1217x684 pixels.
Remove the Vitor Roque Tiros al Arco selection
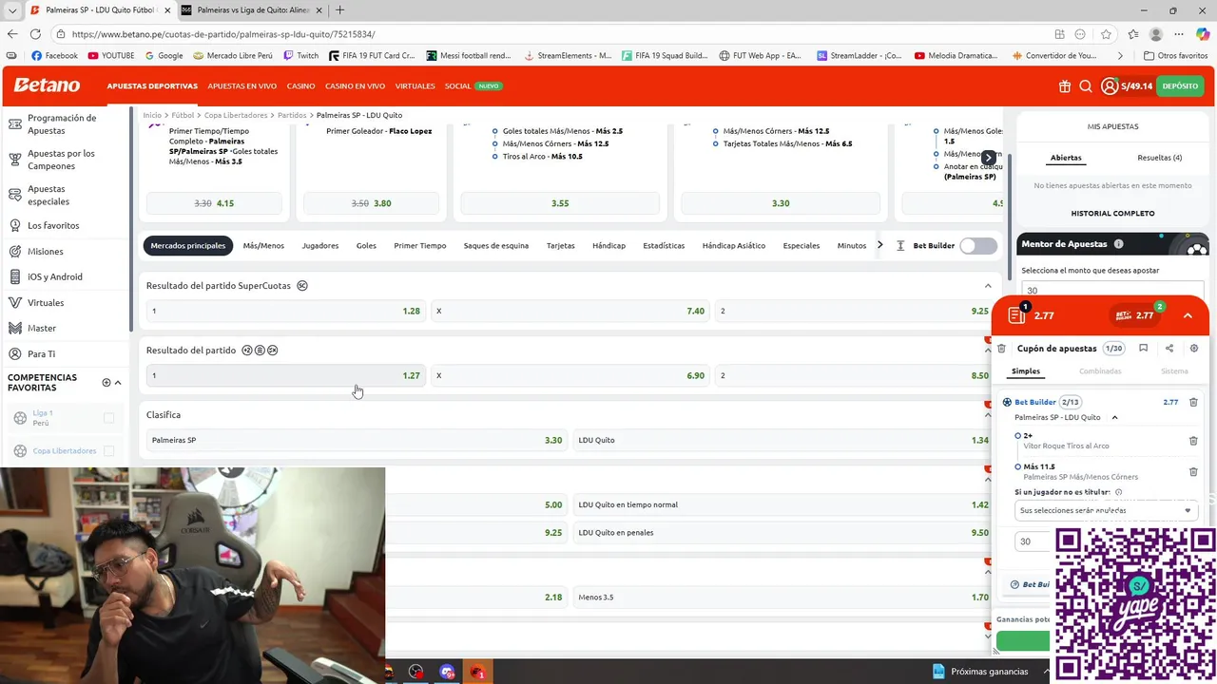click(1193, 441)
